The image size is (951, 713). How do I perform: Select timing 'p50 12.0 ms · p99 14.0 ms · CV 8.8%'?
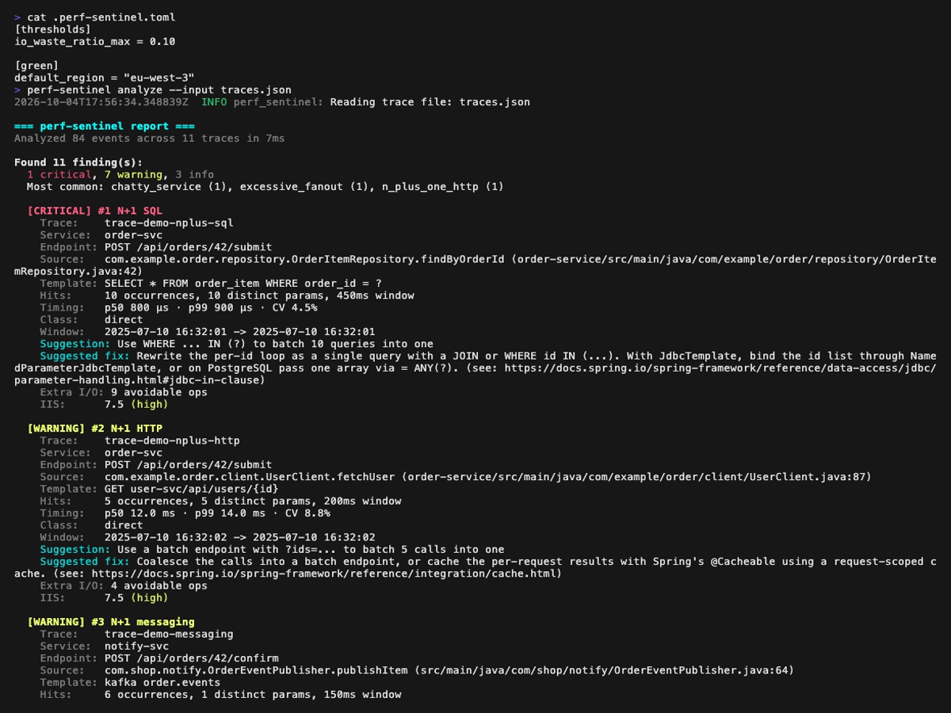pos(217,513)
